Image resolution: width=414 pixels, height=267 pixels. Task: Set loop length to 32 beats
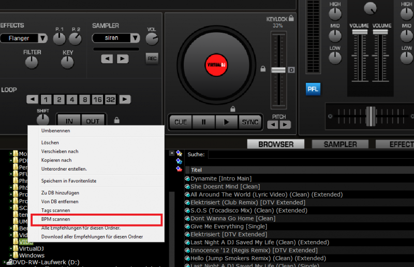(x=110, y=100)
